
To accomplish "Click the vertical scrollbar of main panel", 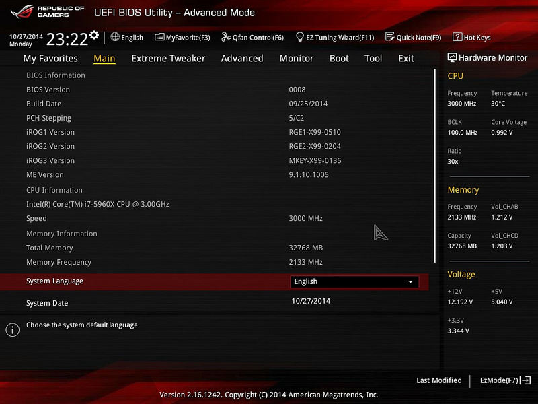I will click(x=434, y=166).
